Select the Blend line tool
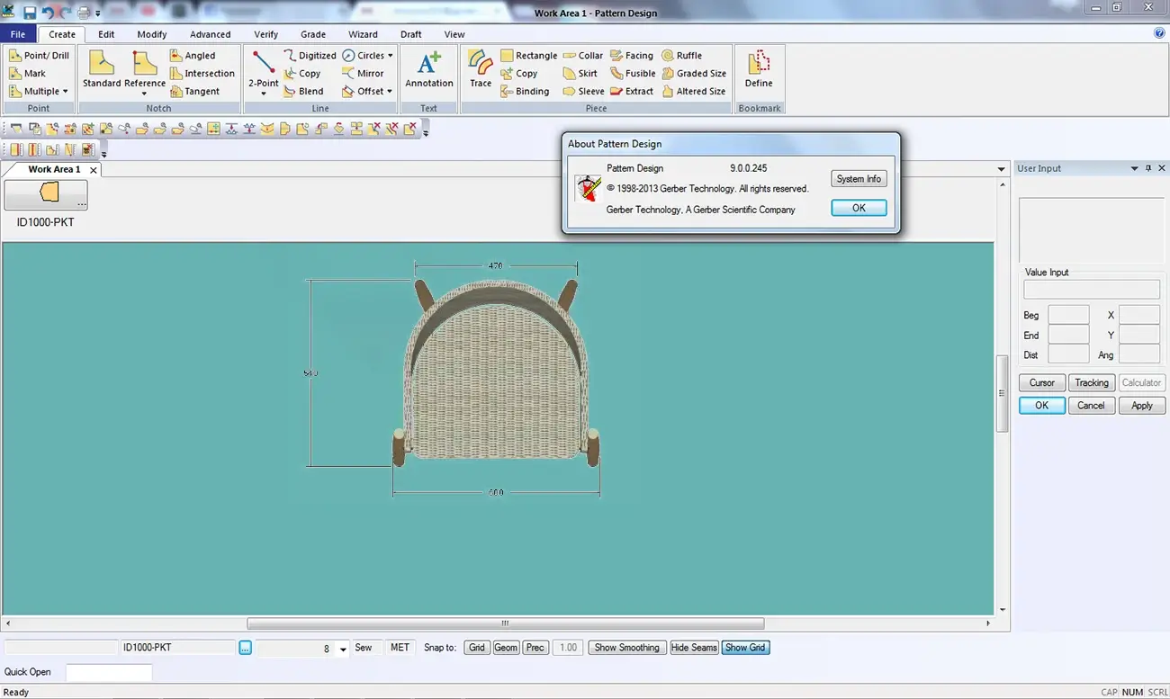This screenshot has height=699, width=1170. click(x=306, y=91)
